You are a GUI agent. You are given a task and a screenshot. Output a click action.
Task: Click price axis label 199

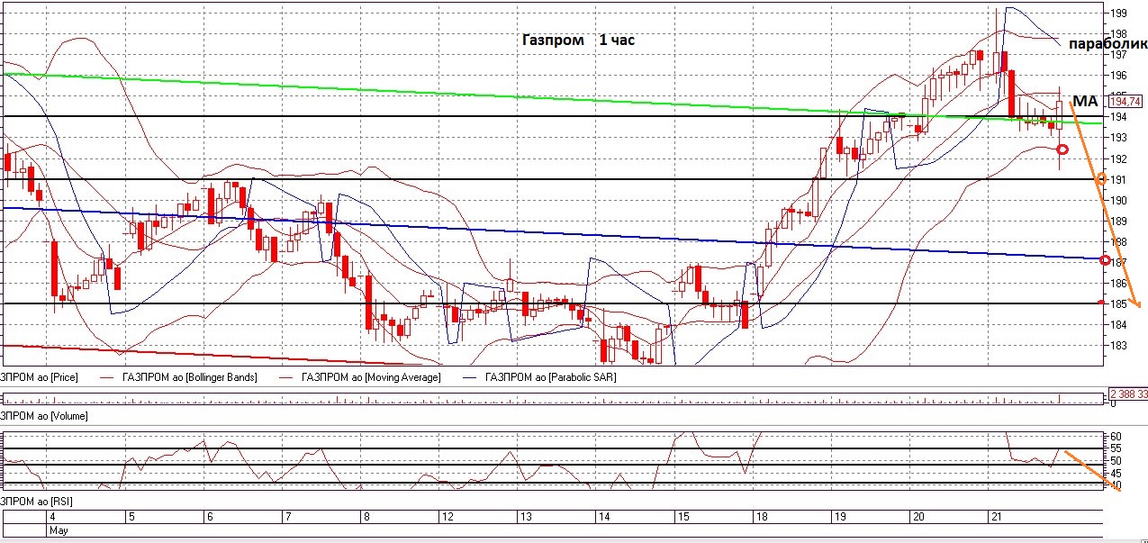(1120, 14)
